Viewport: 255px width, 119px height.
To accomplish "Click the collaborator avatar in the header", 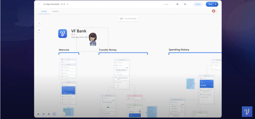I will pyautogui.click(x=214, y=11).
